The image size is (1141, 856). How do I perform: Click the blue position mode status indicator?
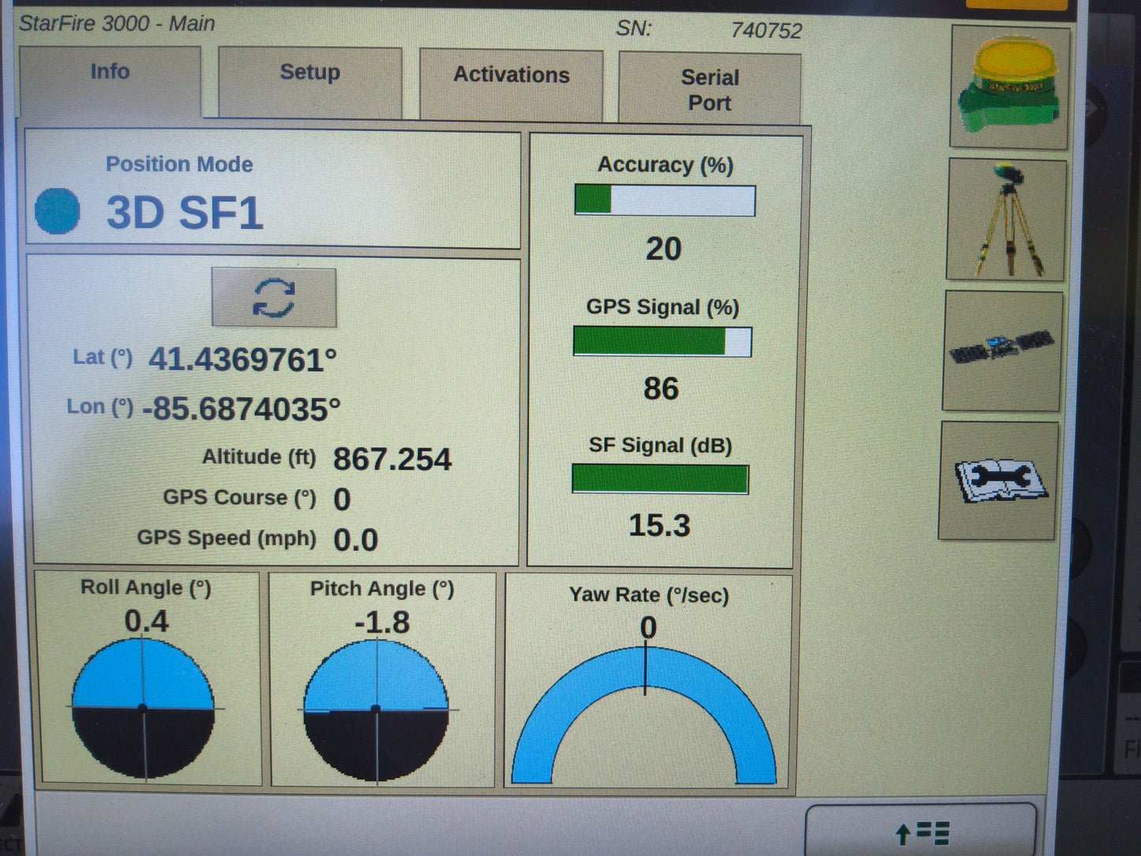tap(58, 212)
